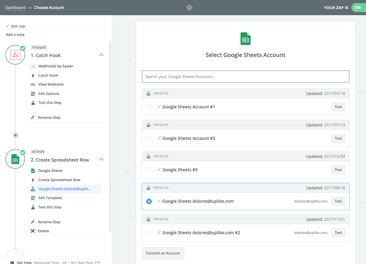Viewport: 366px width, 264px height.
Task: Click the Catch Hook trigger step circle icon
Action: 15,55
